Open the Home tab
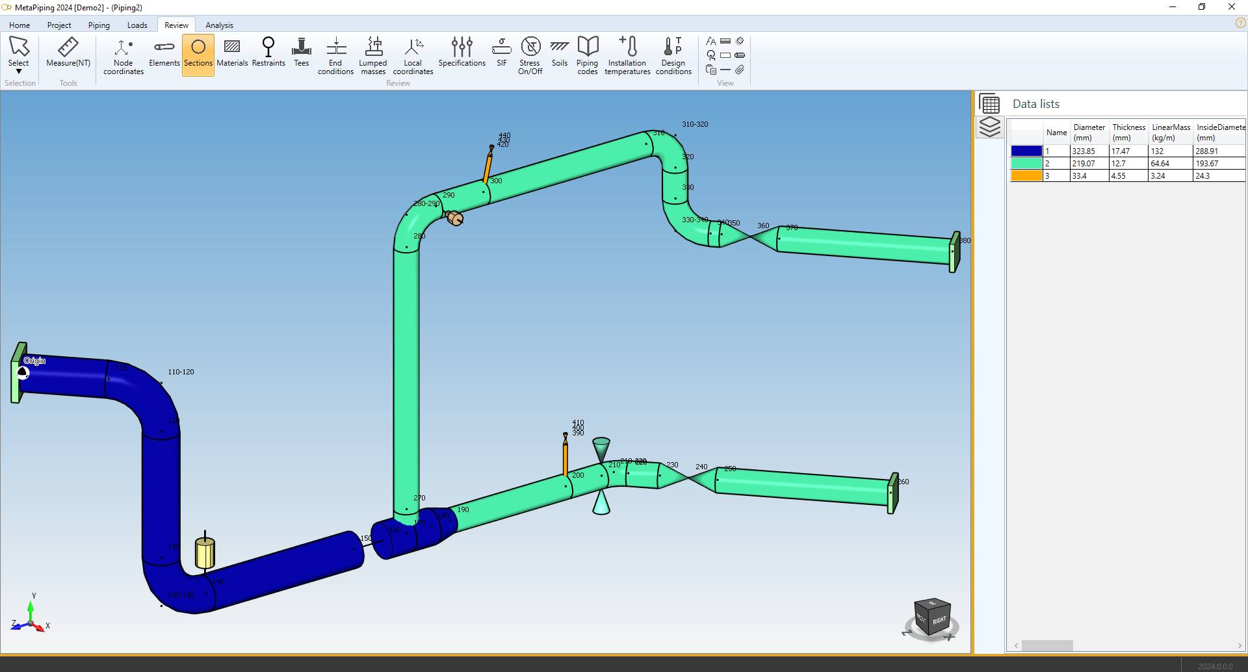 coord(19,25)
